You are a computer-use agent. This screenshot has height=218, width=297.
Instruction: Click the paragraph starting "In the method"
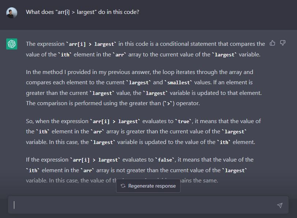pos(144,88)
